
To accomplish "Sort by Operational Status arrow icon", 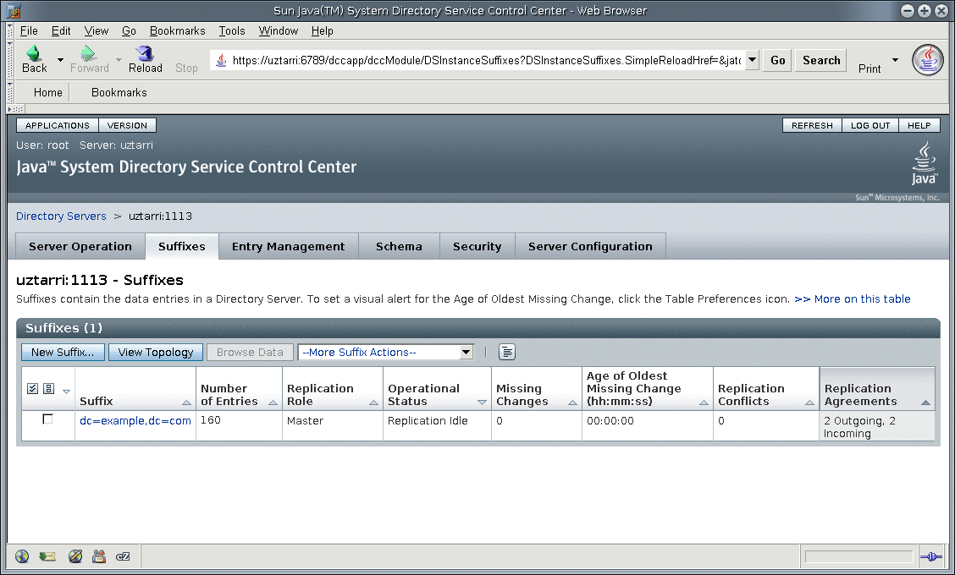I will point(482,402).
